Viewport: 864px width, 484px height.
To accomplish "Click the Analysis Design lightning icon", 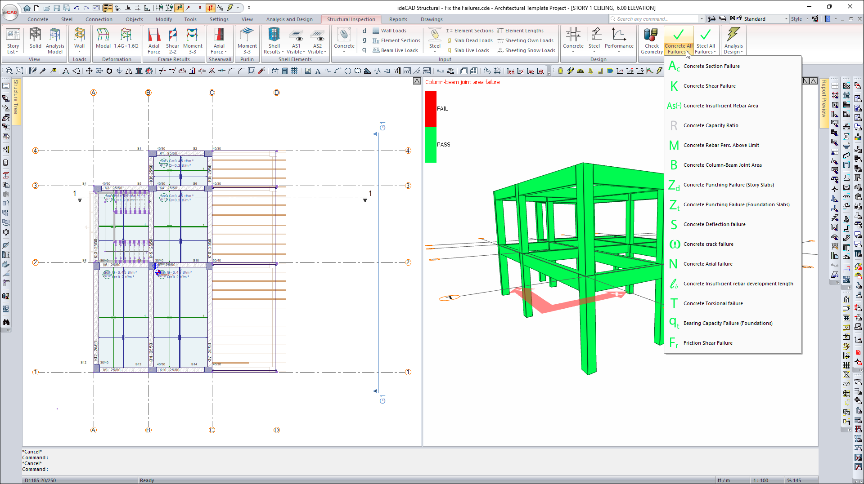I will [x=733, y=40].
